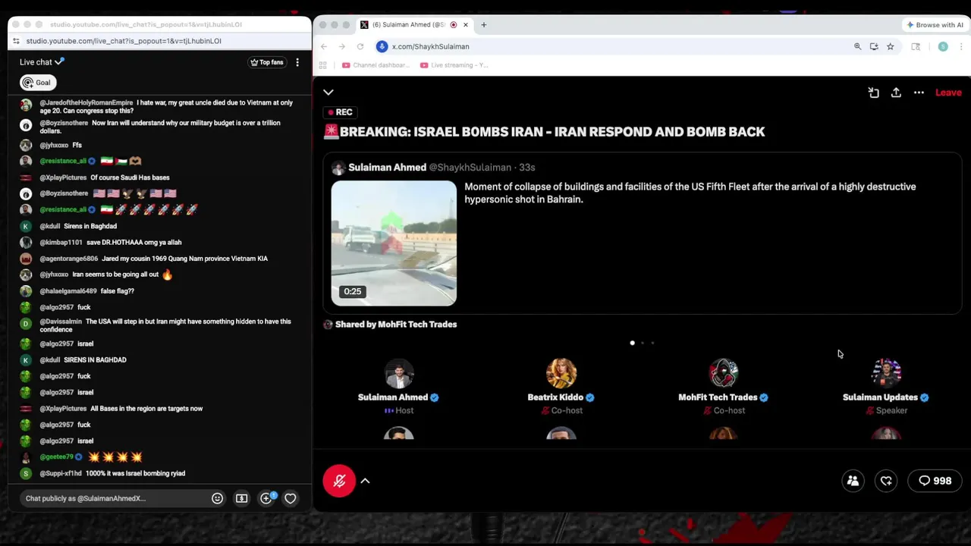The width and height of the screenshot is (971, 546).
Task: Open the Sulaiman Ahmed shared post author name
Action: [x=387, y=168]
